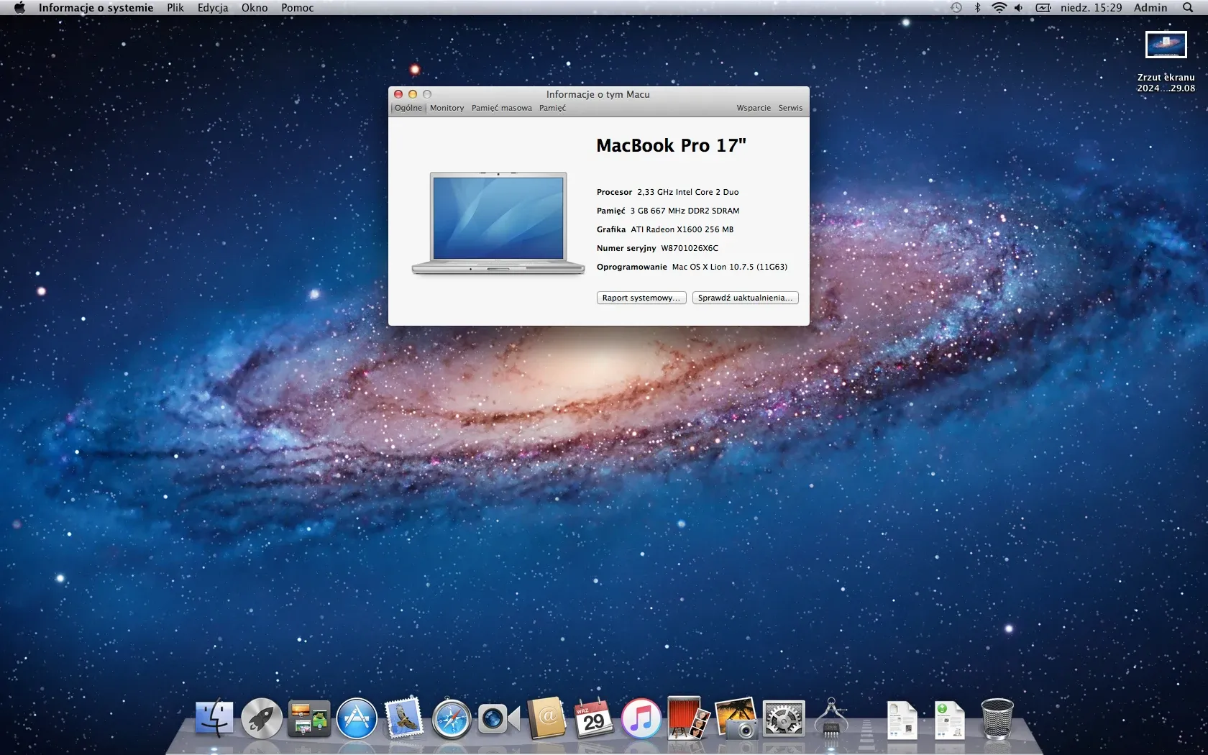Open Finder from the Dock
This screenshot has height=755, width=1208.
pyautogui.click(x=214, y=718)
